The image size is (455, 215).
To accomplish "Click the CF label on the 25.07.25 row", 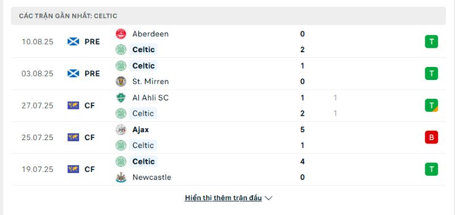I will coord(90,137).
